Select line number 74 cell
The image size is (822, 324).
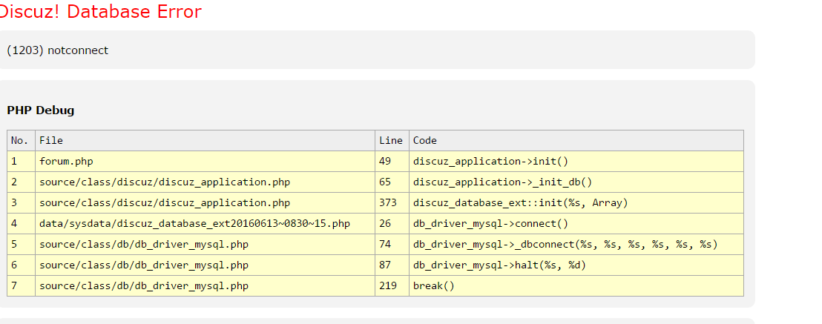pos(392,245)
